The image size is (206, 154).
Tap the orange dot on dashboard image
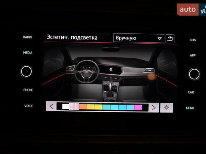[152, 76]
